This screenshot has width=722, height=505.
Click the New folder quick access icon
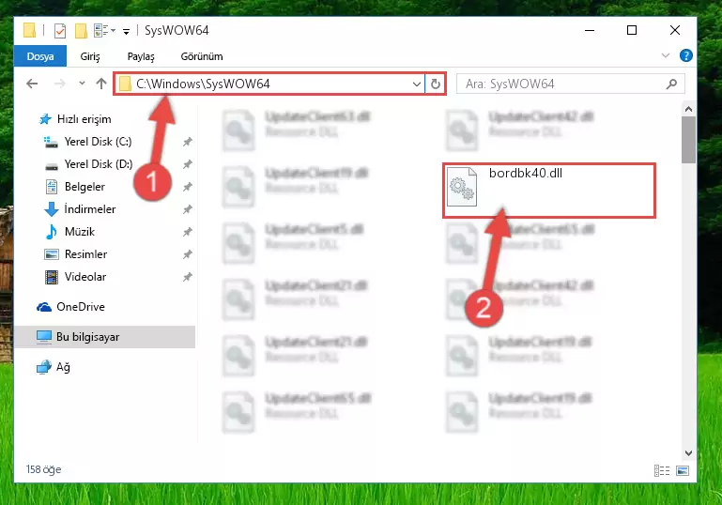[81, 31]
